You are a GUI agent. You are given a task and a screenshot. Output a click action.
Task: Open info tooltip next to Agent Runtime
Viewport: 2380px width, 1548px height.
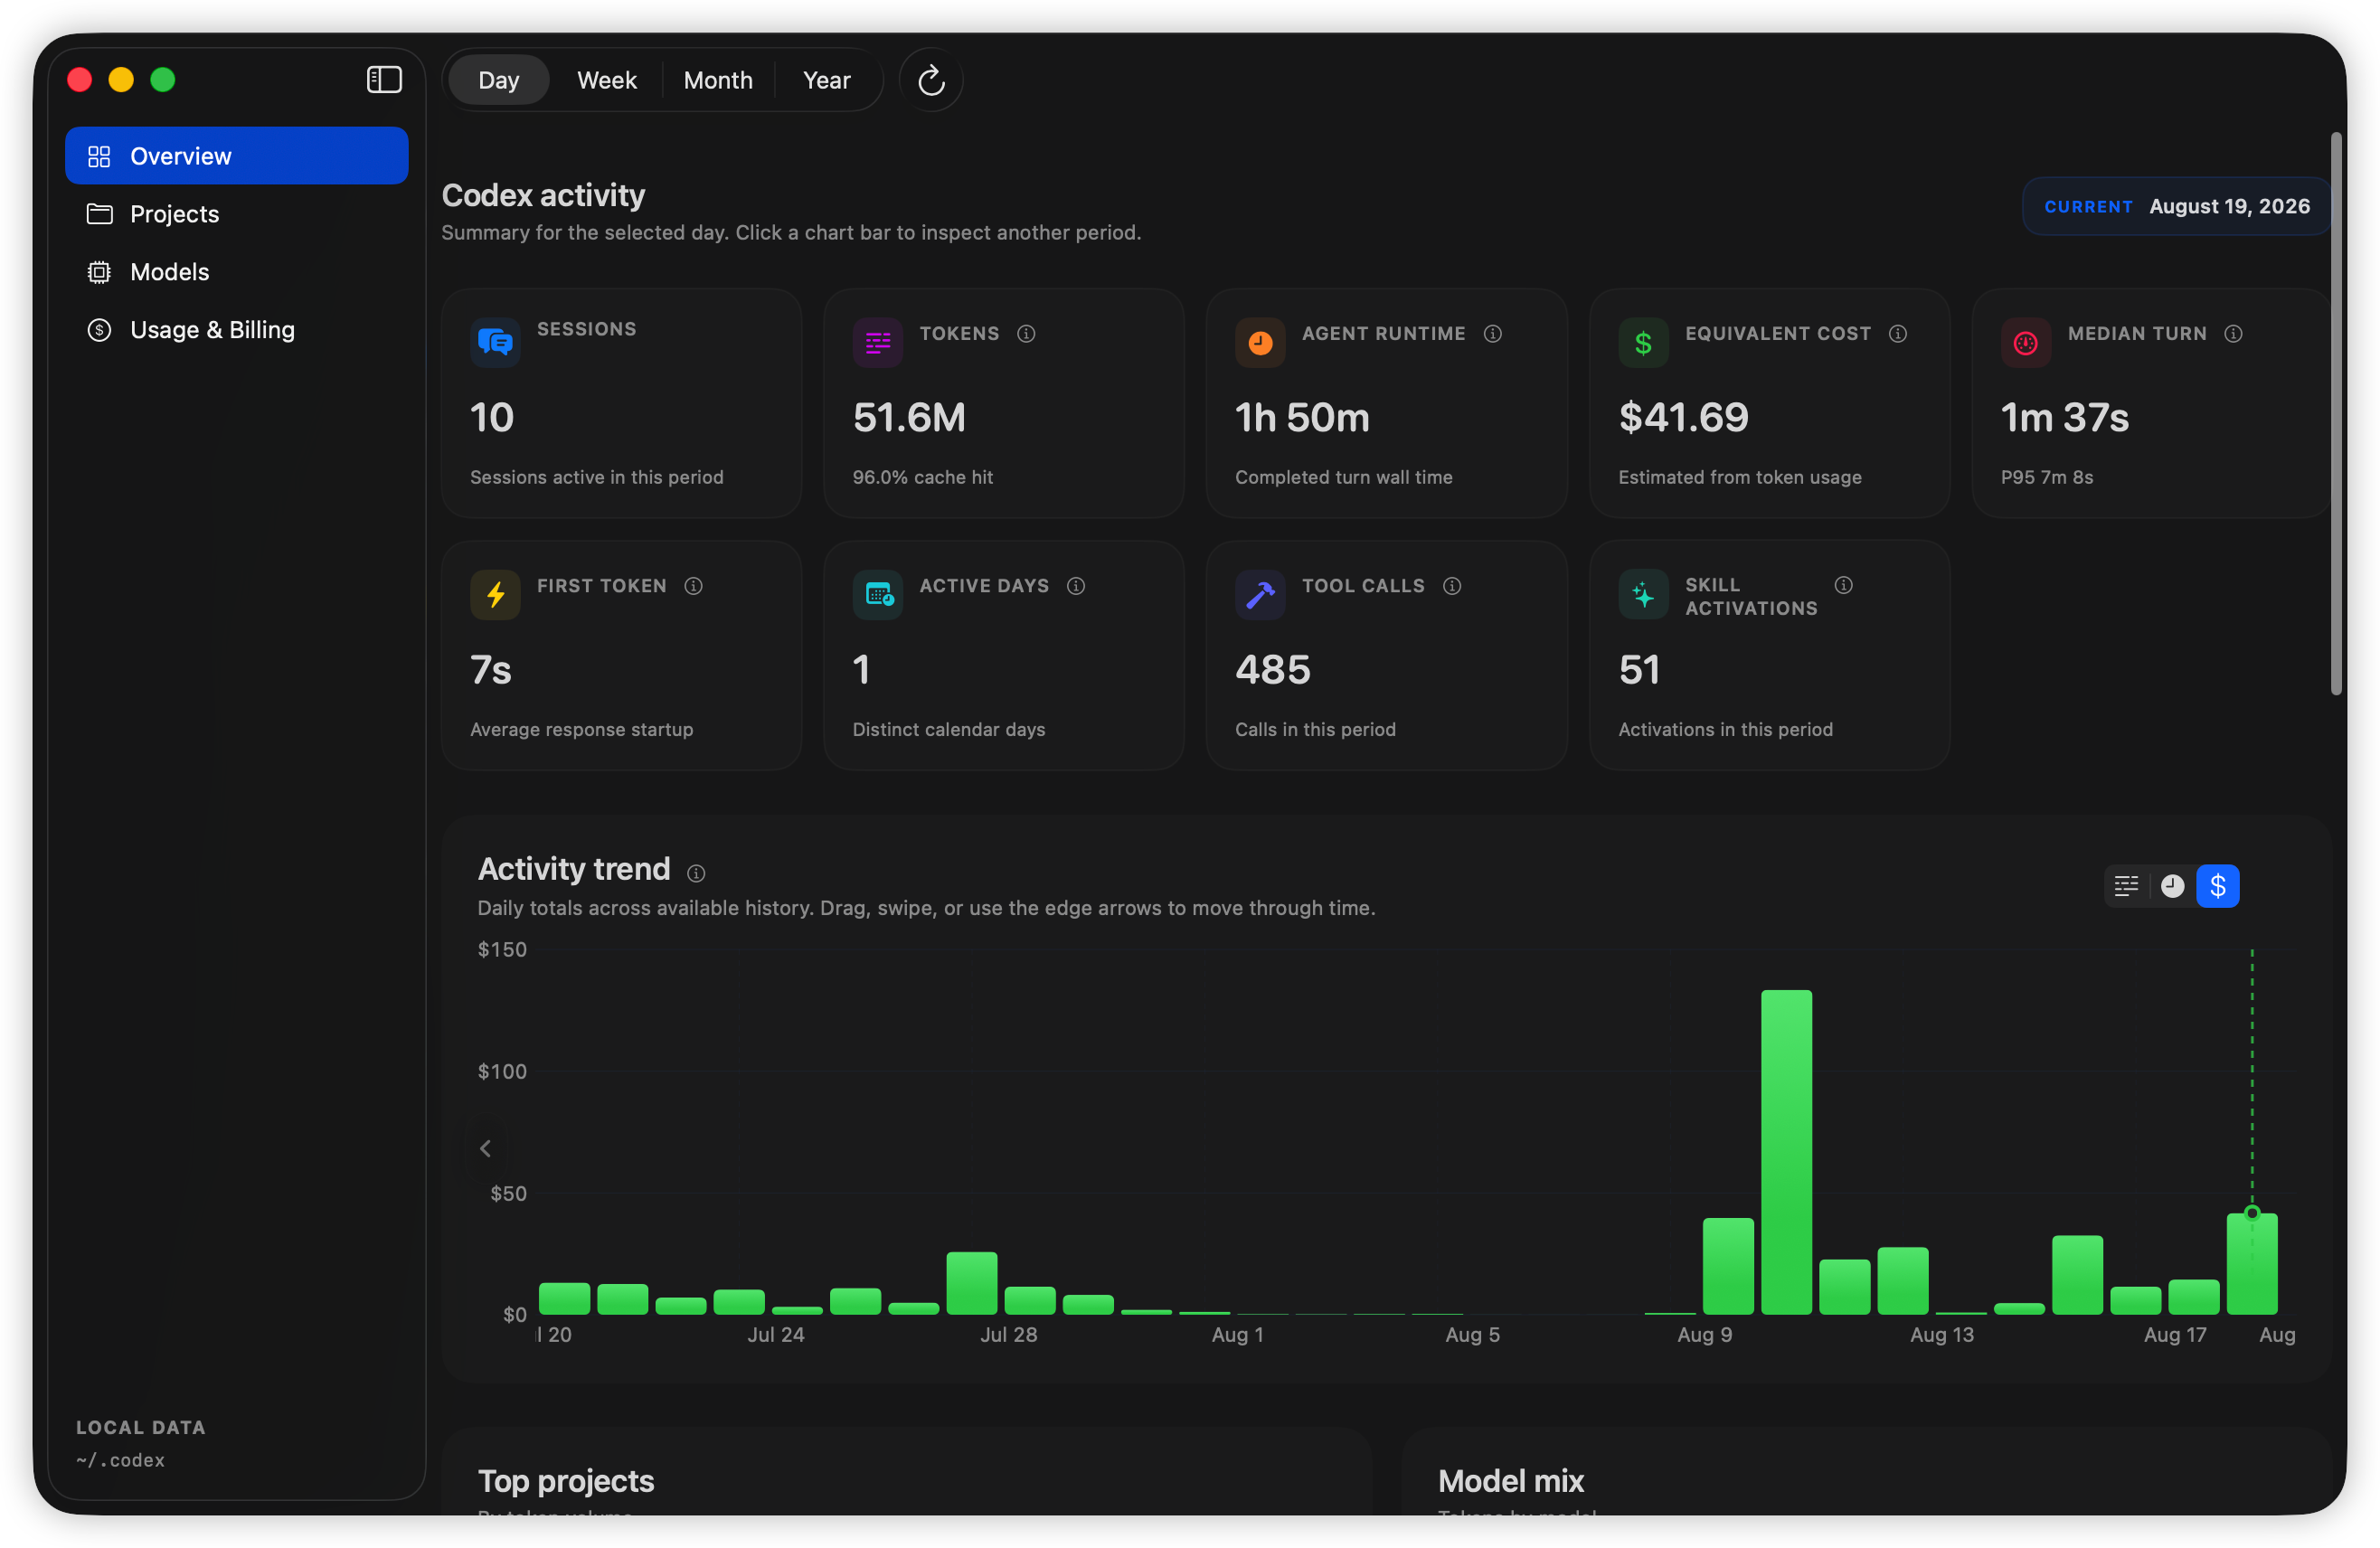[1493, 334]
